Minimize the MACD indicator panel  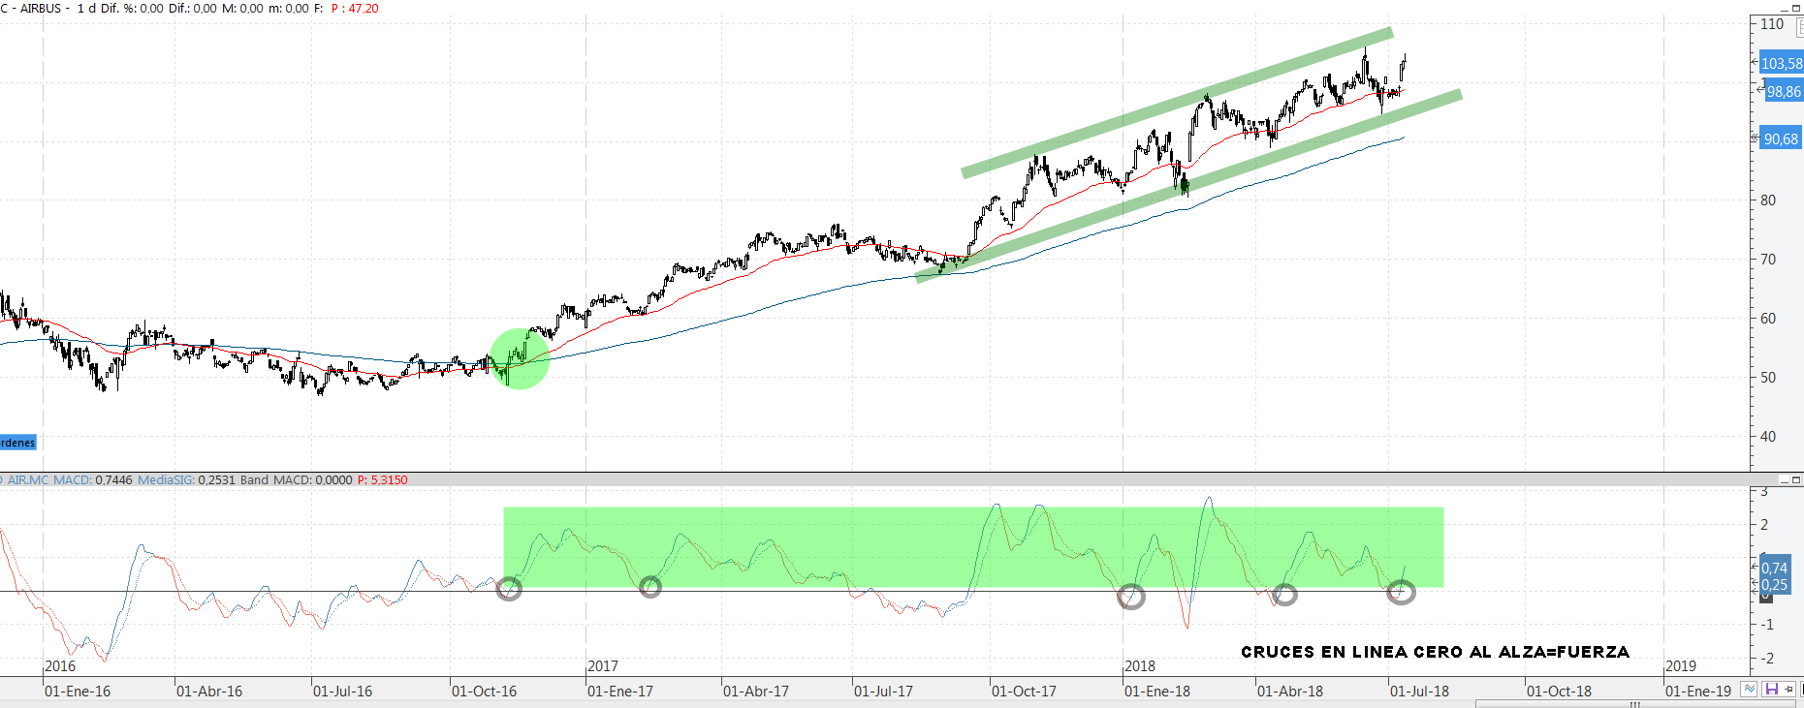[1785, 480]
